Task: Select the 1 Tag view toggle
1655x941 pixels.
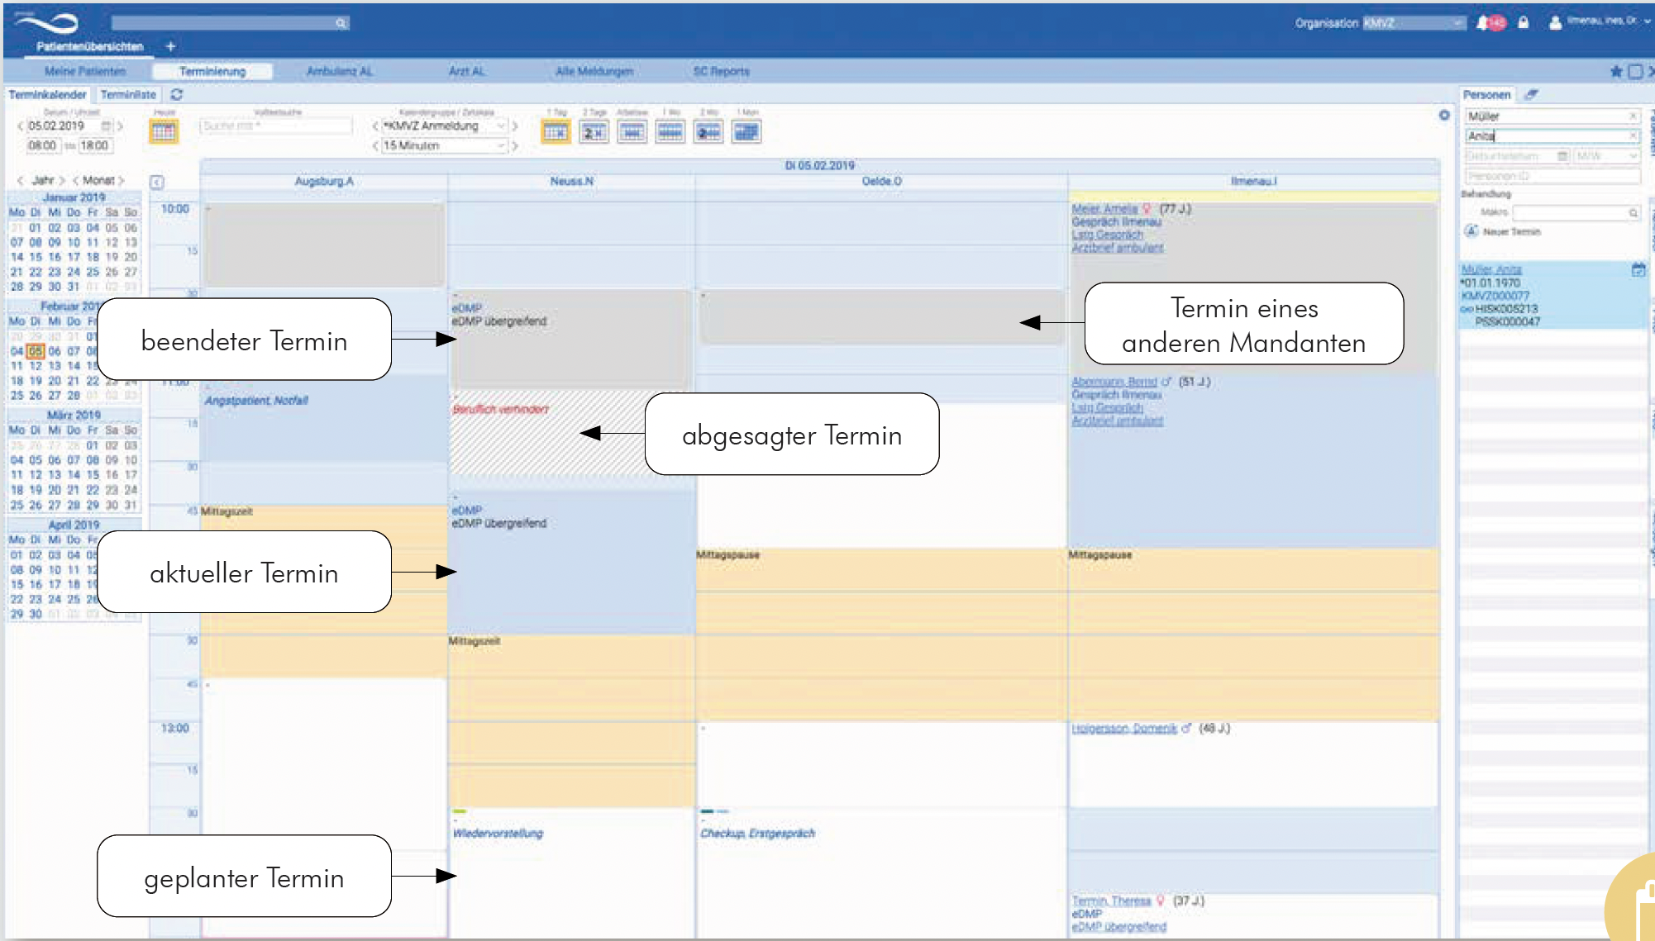Action: 556,131
